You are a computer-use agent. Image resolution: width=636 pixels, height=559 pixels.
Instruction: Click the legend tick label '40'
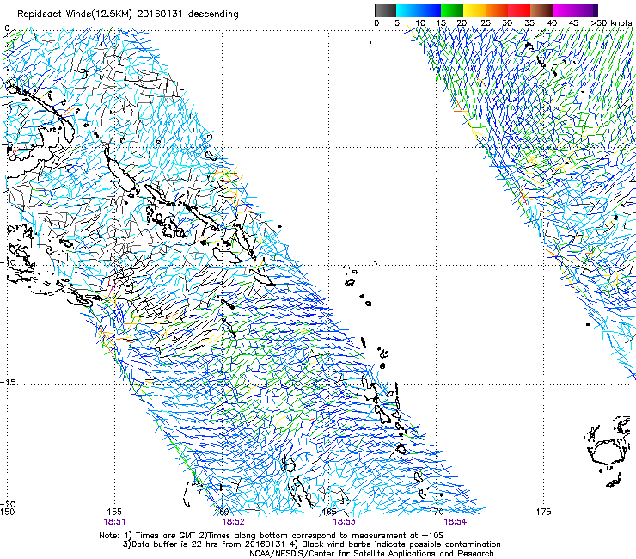[552, 23]
